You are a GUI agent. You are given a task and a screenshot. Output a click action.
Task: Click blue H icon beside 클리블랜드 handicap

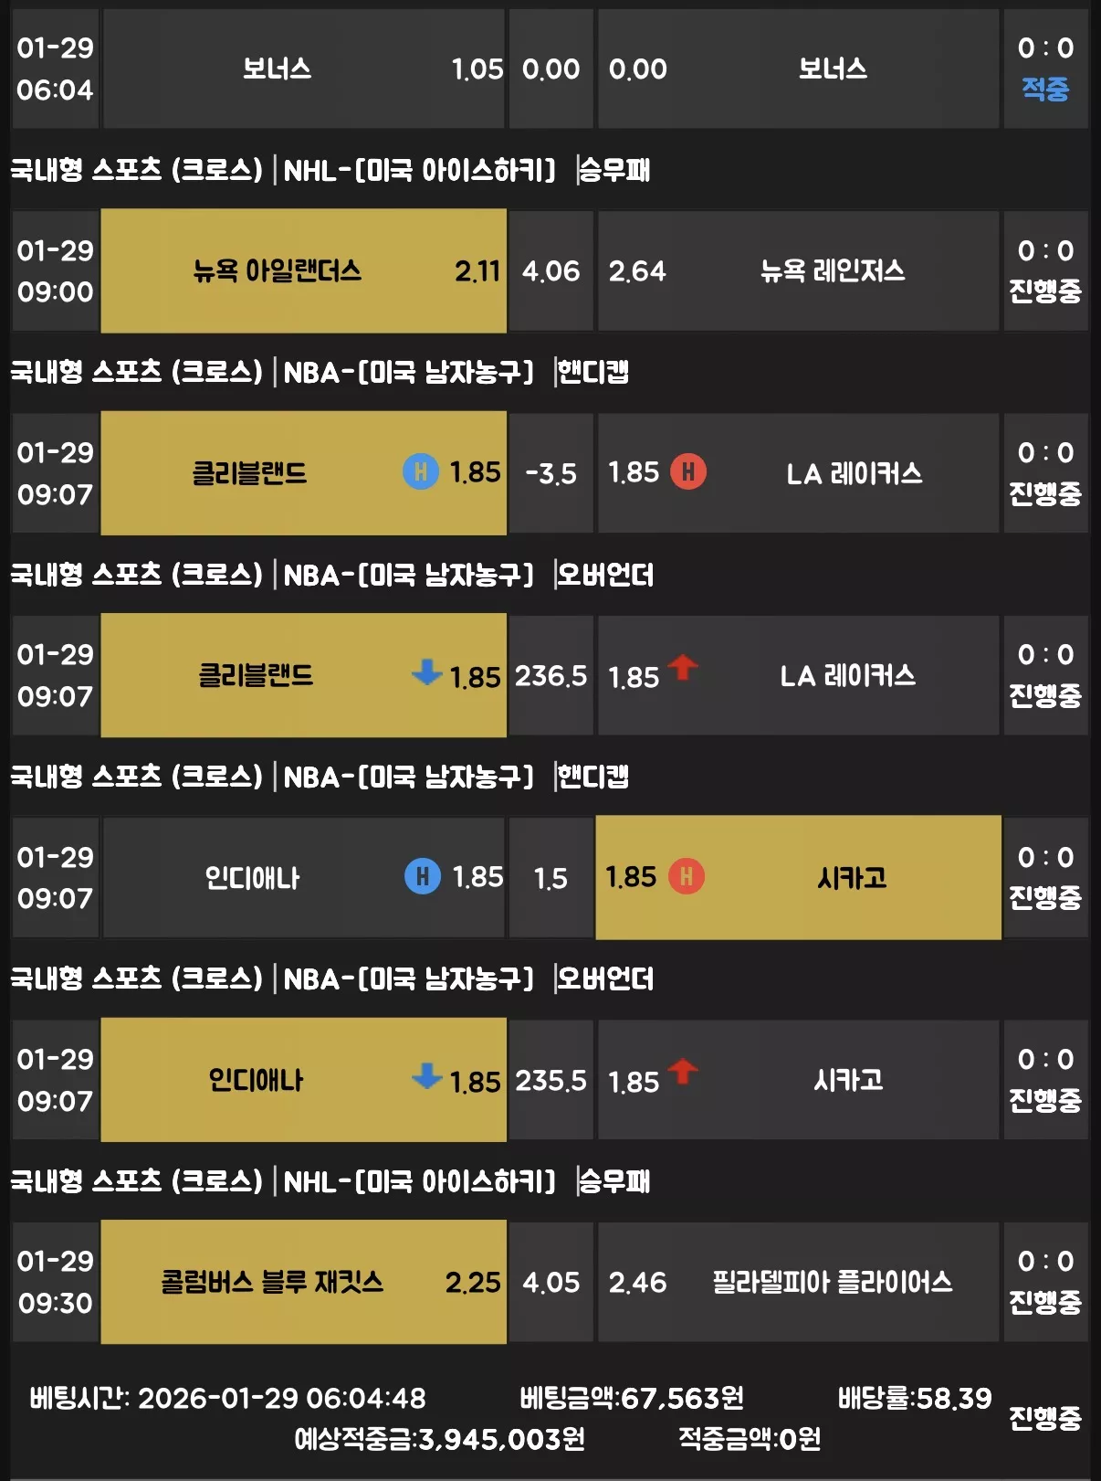(421, 472)
